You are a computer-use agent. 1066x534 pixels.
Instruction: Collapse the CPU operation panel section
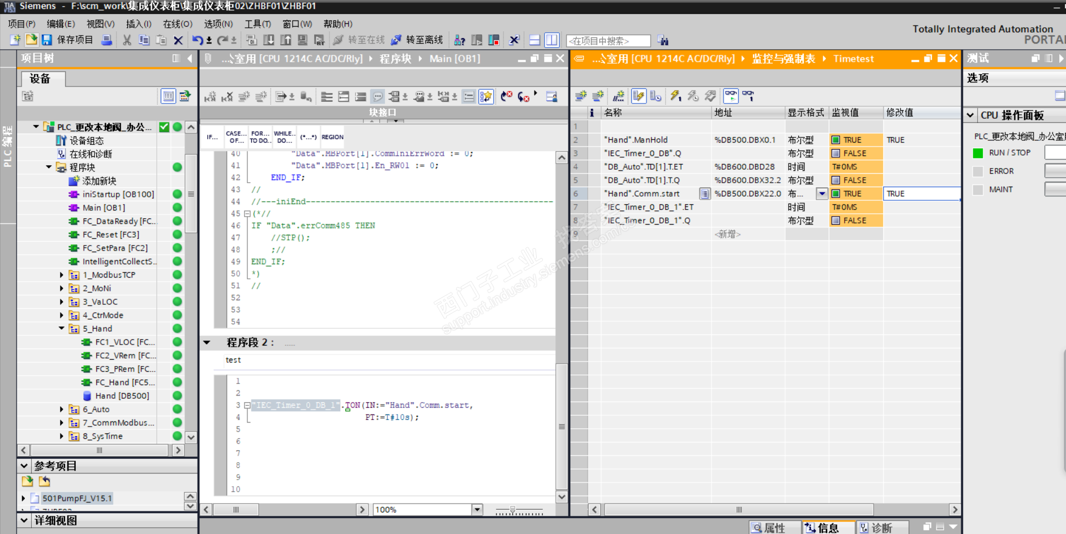click(x=970, y=115)
